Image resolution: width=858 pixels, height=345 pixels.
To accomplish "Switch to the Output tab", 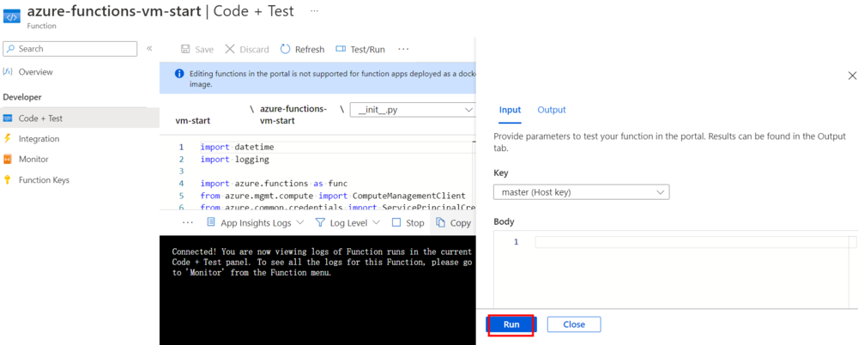I will coord(552,110).
